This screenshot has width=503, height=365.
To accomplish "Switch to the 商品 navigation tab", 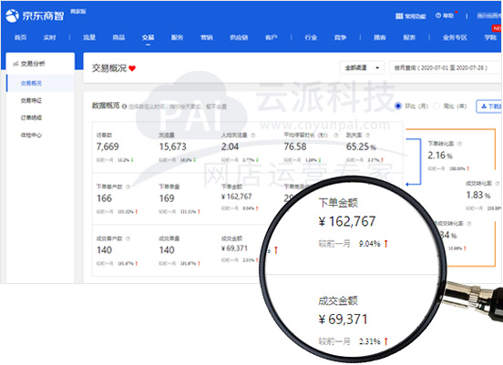I will tap(118, 37).
